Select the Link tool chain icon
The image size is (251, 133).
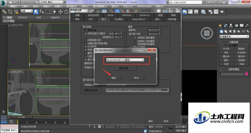tap(4, 12)
